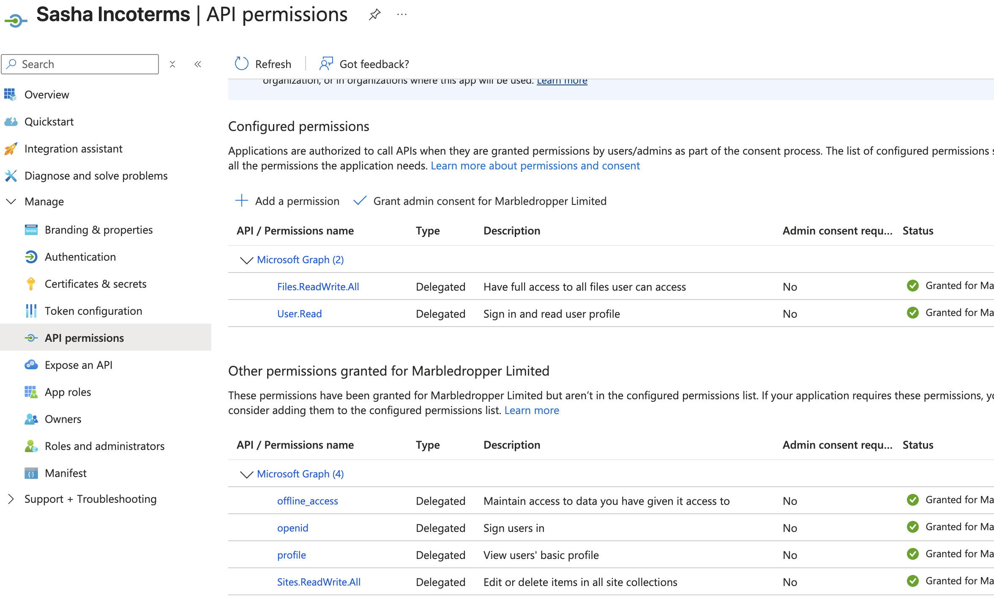Viewport: 994px width, 605px height.
Task: Open the App roles page
Action: [68, 392]
